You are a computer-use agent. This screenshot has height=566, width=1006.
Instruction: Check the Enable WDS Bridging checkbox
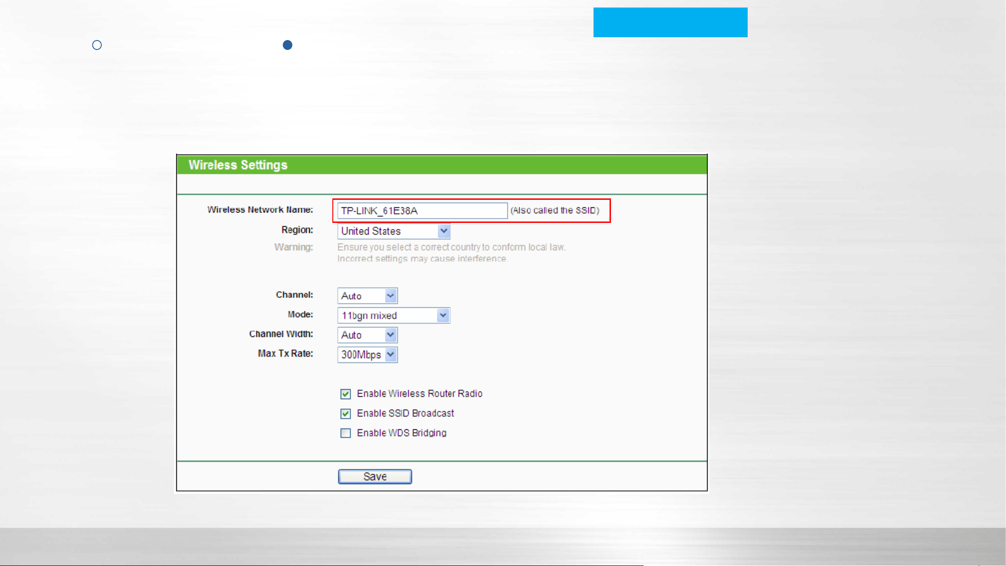click(x=346, y=433)
